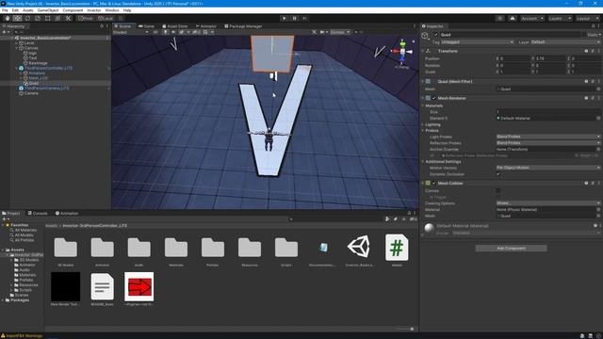
Task: Switch to the Animation tab
Action: (67, 214)
